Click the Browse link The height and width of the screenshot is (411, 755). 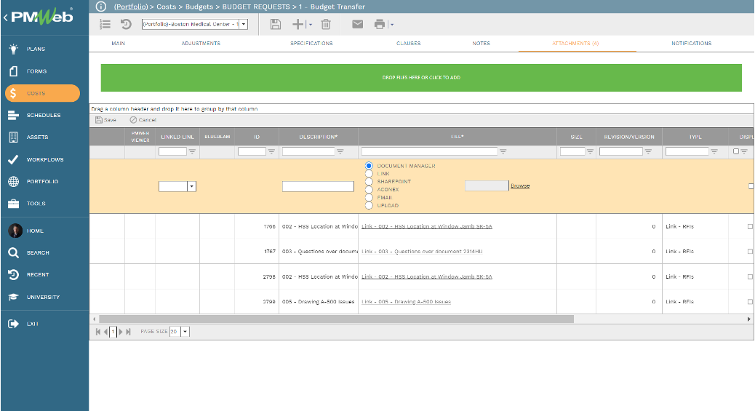[x=520, y=185]
